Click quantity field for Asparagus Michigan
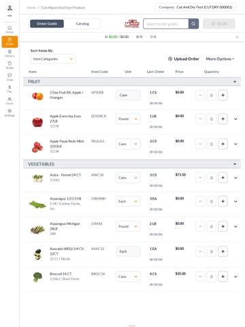Screen dimensions: 245x327 coord(212,226)
